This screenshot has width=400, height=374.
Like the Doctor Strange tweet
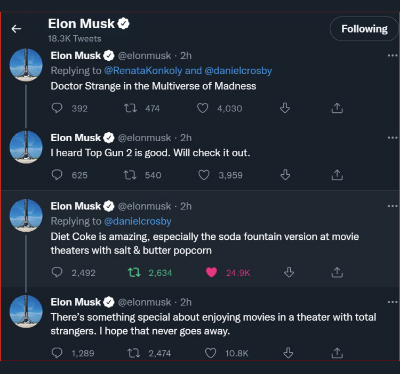pyautogui.click(x=203, y=108)
